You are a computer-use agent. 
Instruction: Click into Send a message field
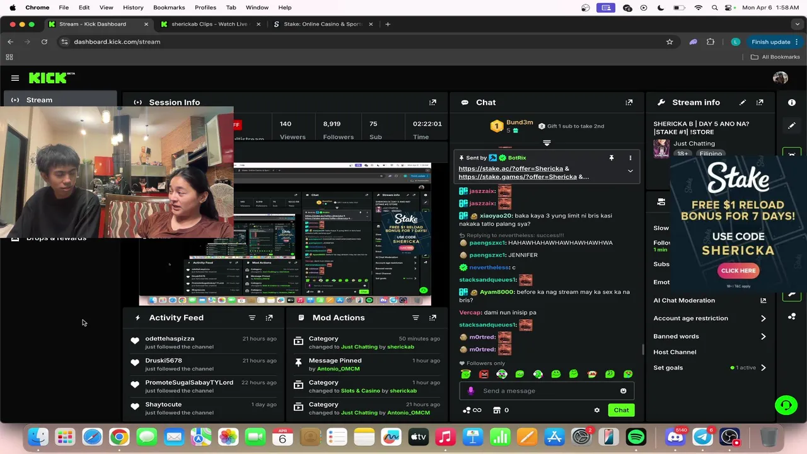[546, 391]
